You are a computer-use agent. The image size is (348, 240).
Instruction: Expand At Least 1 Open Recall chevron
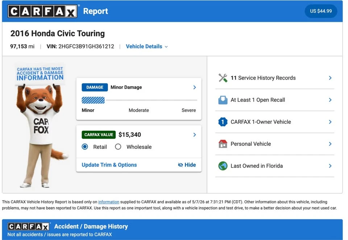tap(330, 100)
